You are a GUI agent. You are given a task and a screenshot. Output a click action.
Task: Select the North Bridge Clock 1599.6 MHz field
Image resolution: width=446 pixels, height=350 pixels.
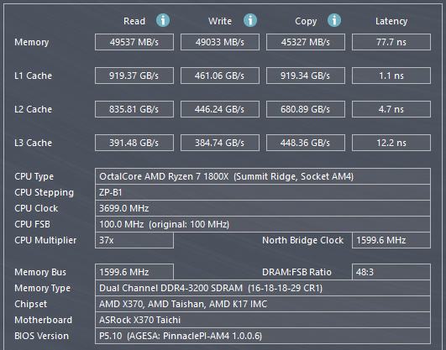(391, 240)
